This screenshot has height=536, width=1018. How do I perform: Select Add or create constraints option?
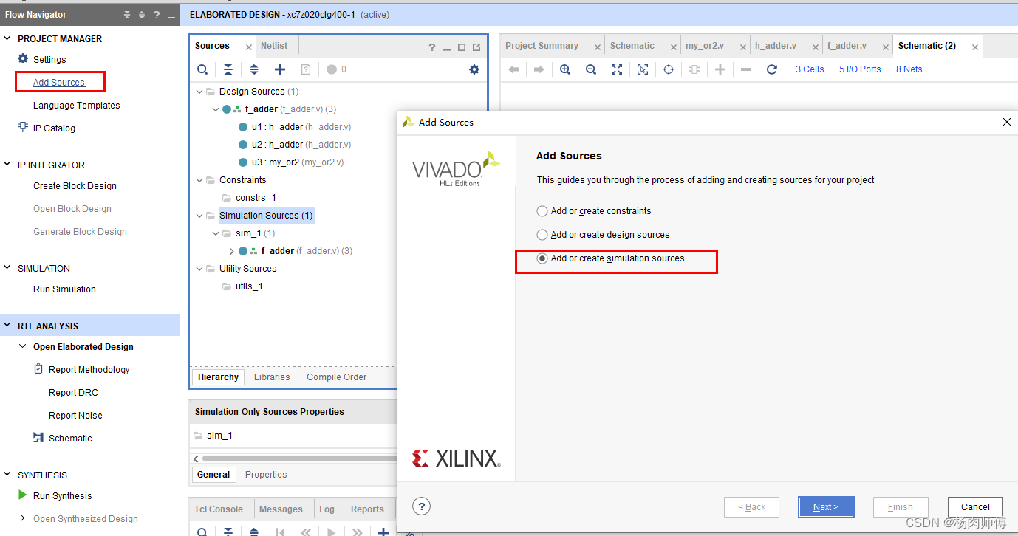(542, 211)
